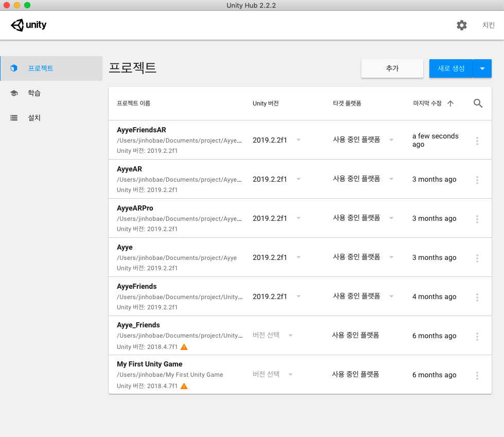Click the Unity 버전 column header
Image resolution: width=504 pixels, height=437 pixels.
(266, 103)
